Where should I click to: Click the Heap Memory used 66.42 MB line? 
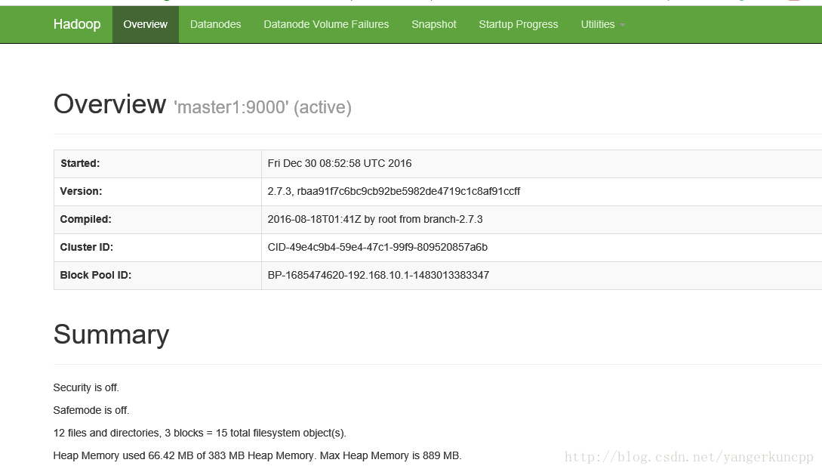point(257,455)
